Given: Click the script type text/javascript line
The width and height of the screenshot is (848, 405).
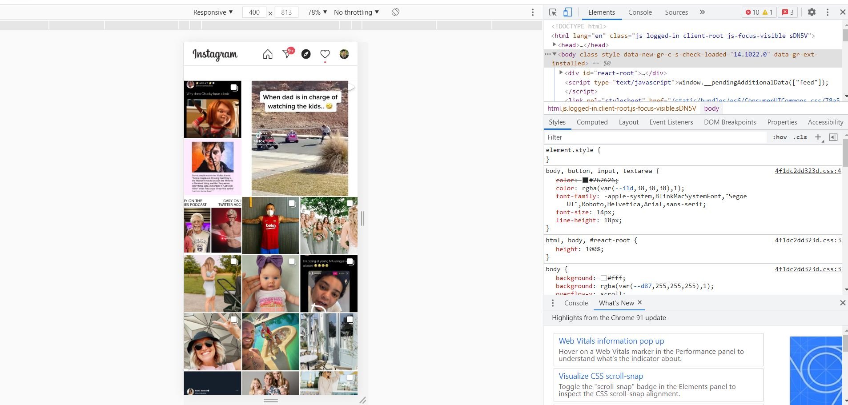Looking at the screenshot, I should (696, 82).
